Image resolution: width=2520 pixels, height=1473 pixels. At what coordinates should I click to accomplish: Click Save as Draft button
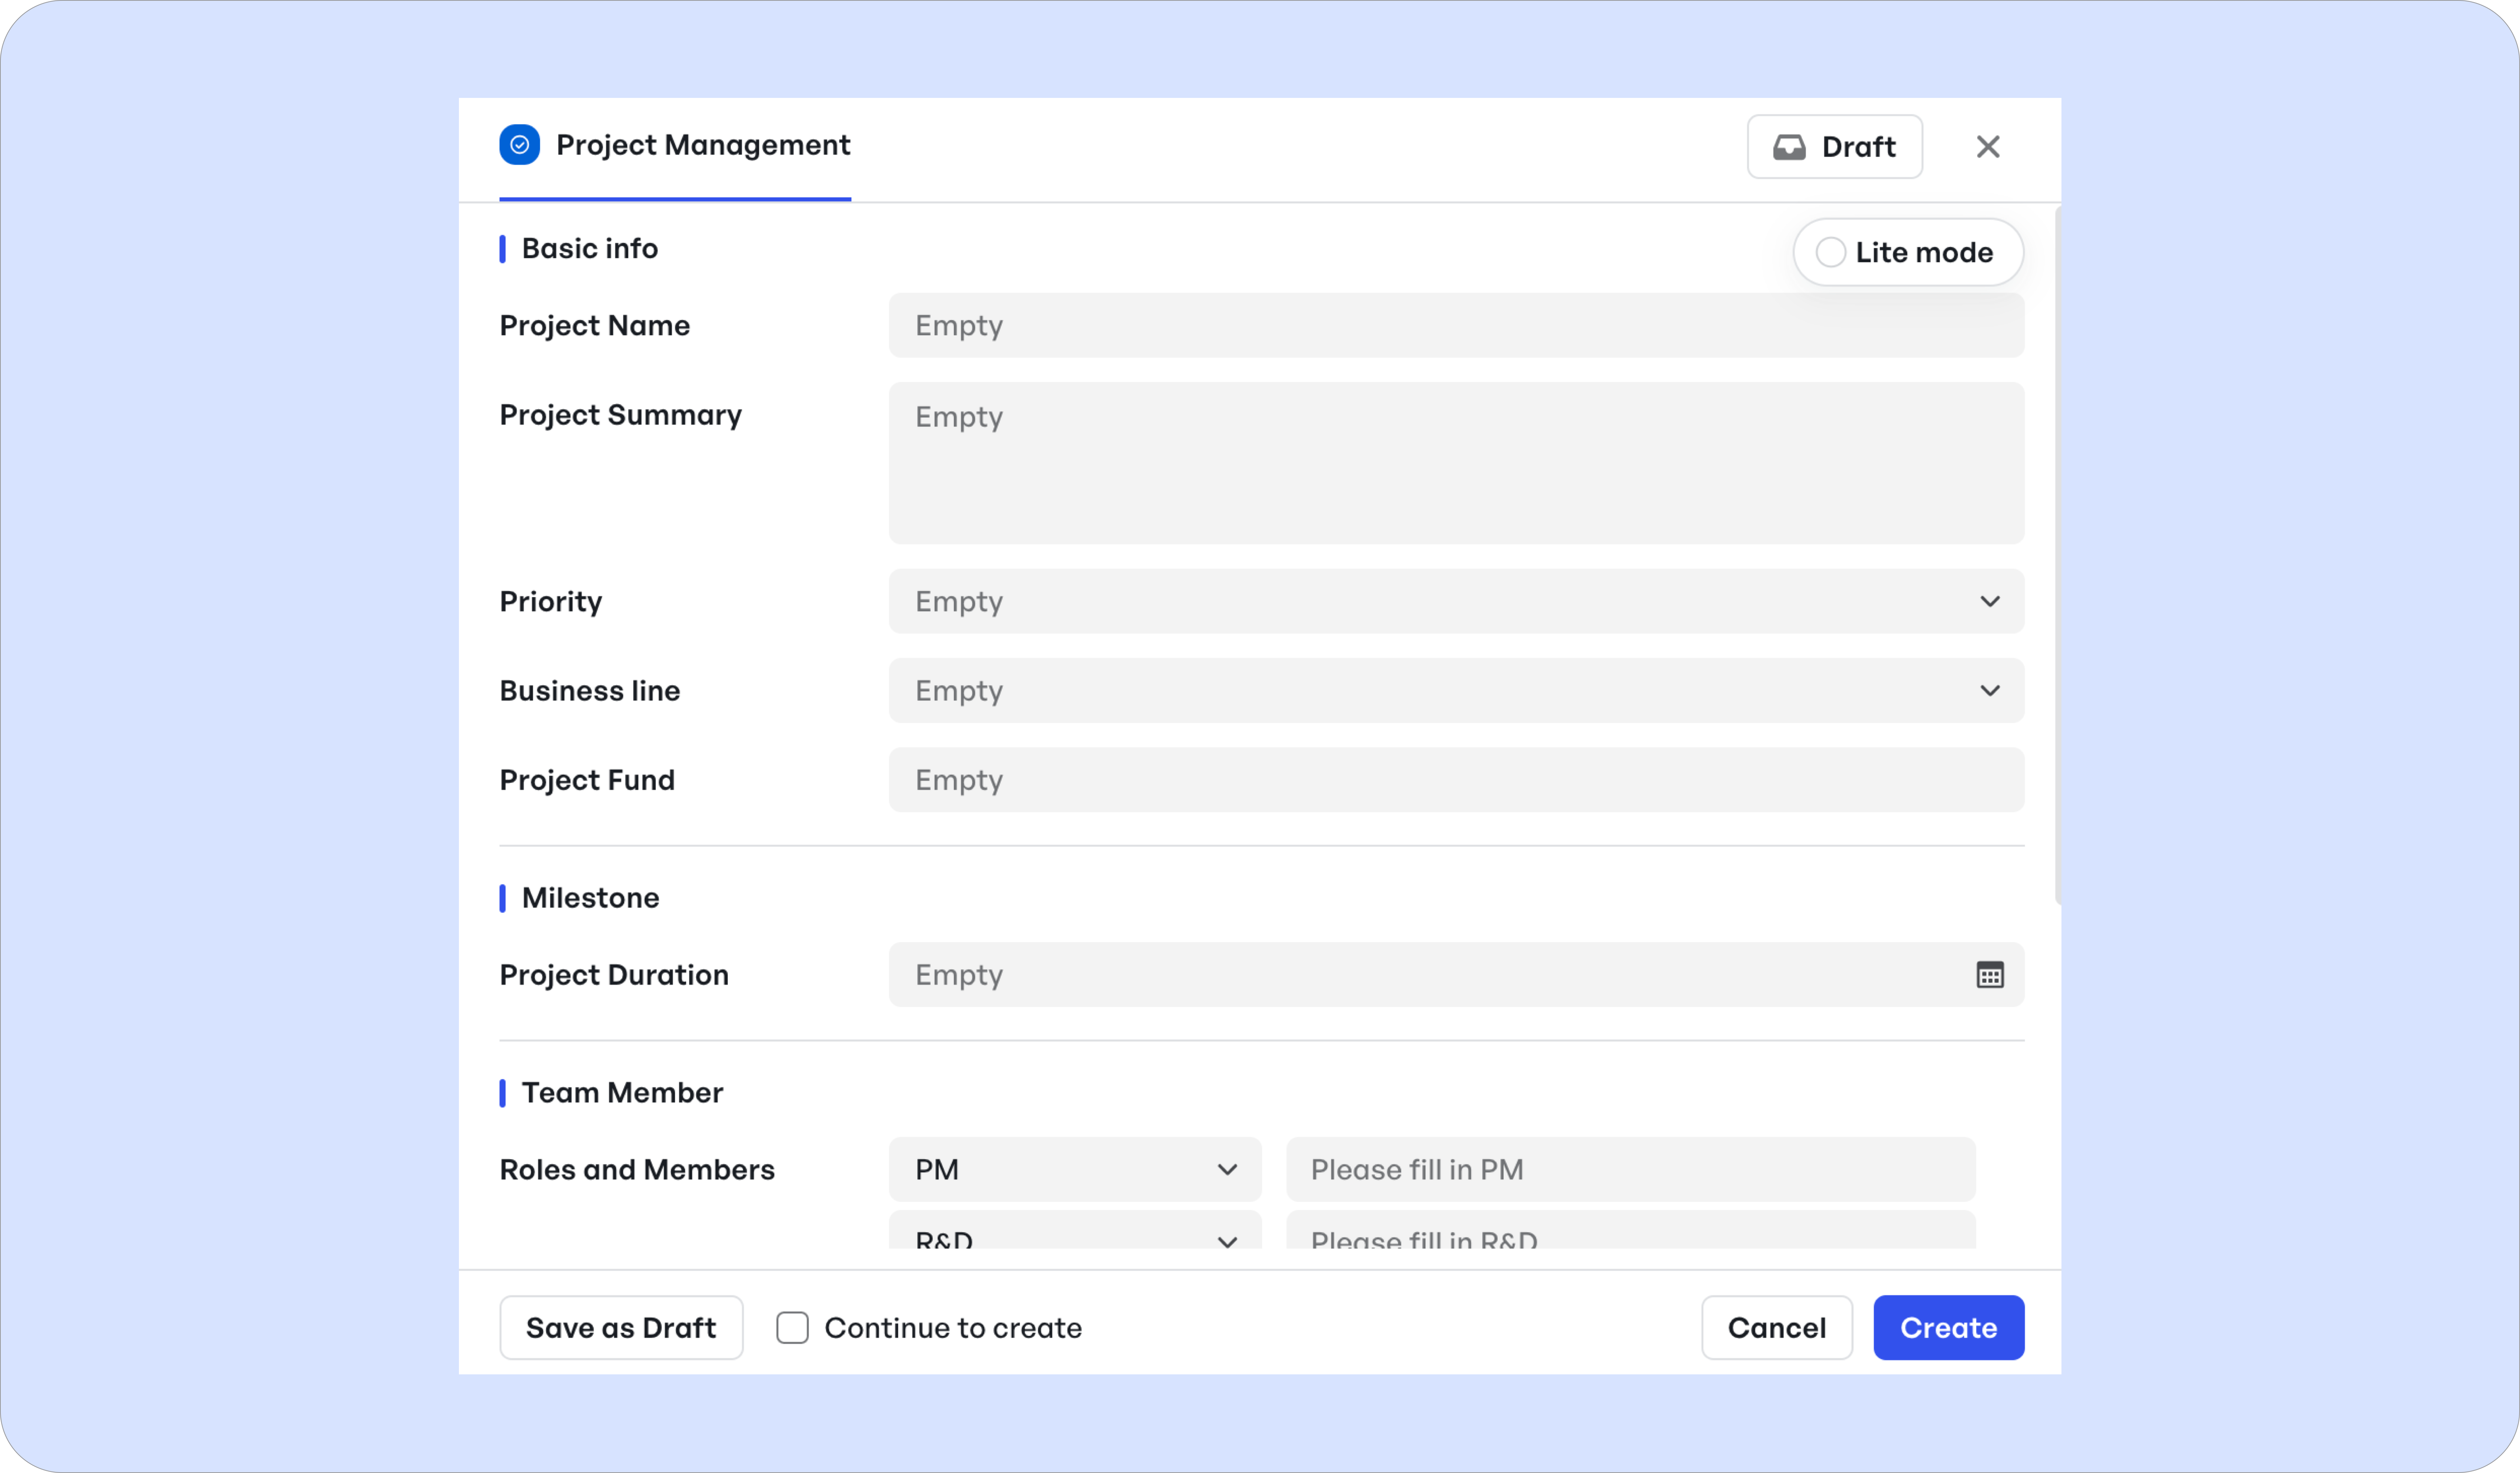(x=621, y=1328)
